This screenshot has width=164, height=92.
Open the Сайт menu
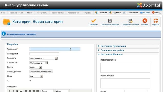[3, 13]
